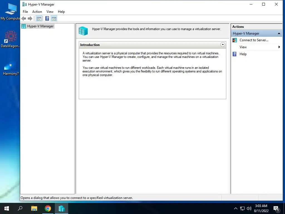Image resolution: width=285 pixels, height=214 pixels.
Task: Collapse Hyper-V Manager actions section
Action: click(x=279, y=33)
